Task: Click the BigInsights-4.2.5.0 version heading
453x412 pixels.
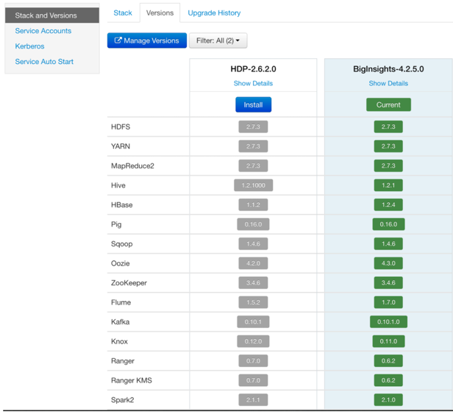Action: [x=388, y=69]
